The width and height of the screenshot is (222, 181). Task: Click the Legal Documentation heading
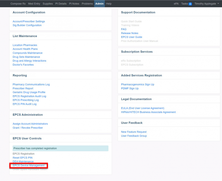click(136, 99)
